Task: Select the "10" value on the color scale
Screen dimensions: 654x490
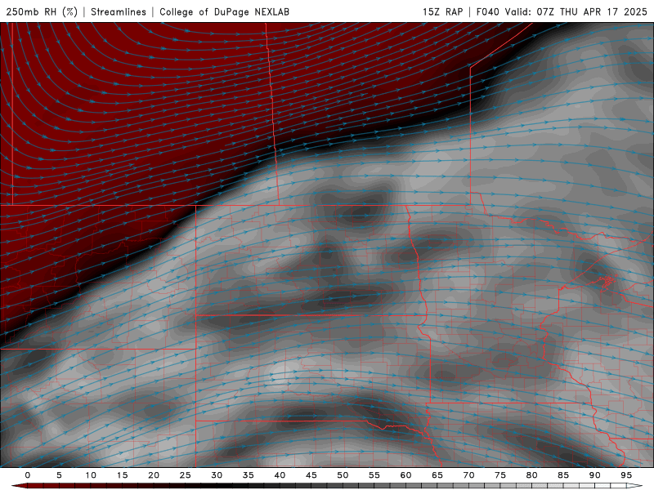Action: [x=91, y=475]
